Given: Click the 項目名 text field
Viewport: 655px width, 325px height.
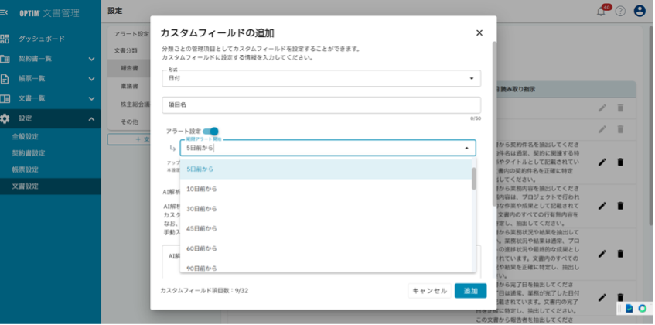Looking at the screenshot, I should (x=321, y=104).
